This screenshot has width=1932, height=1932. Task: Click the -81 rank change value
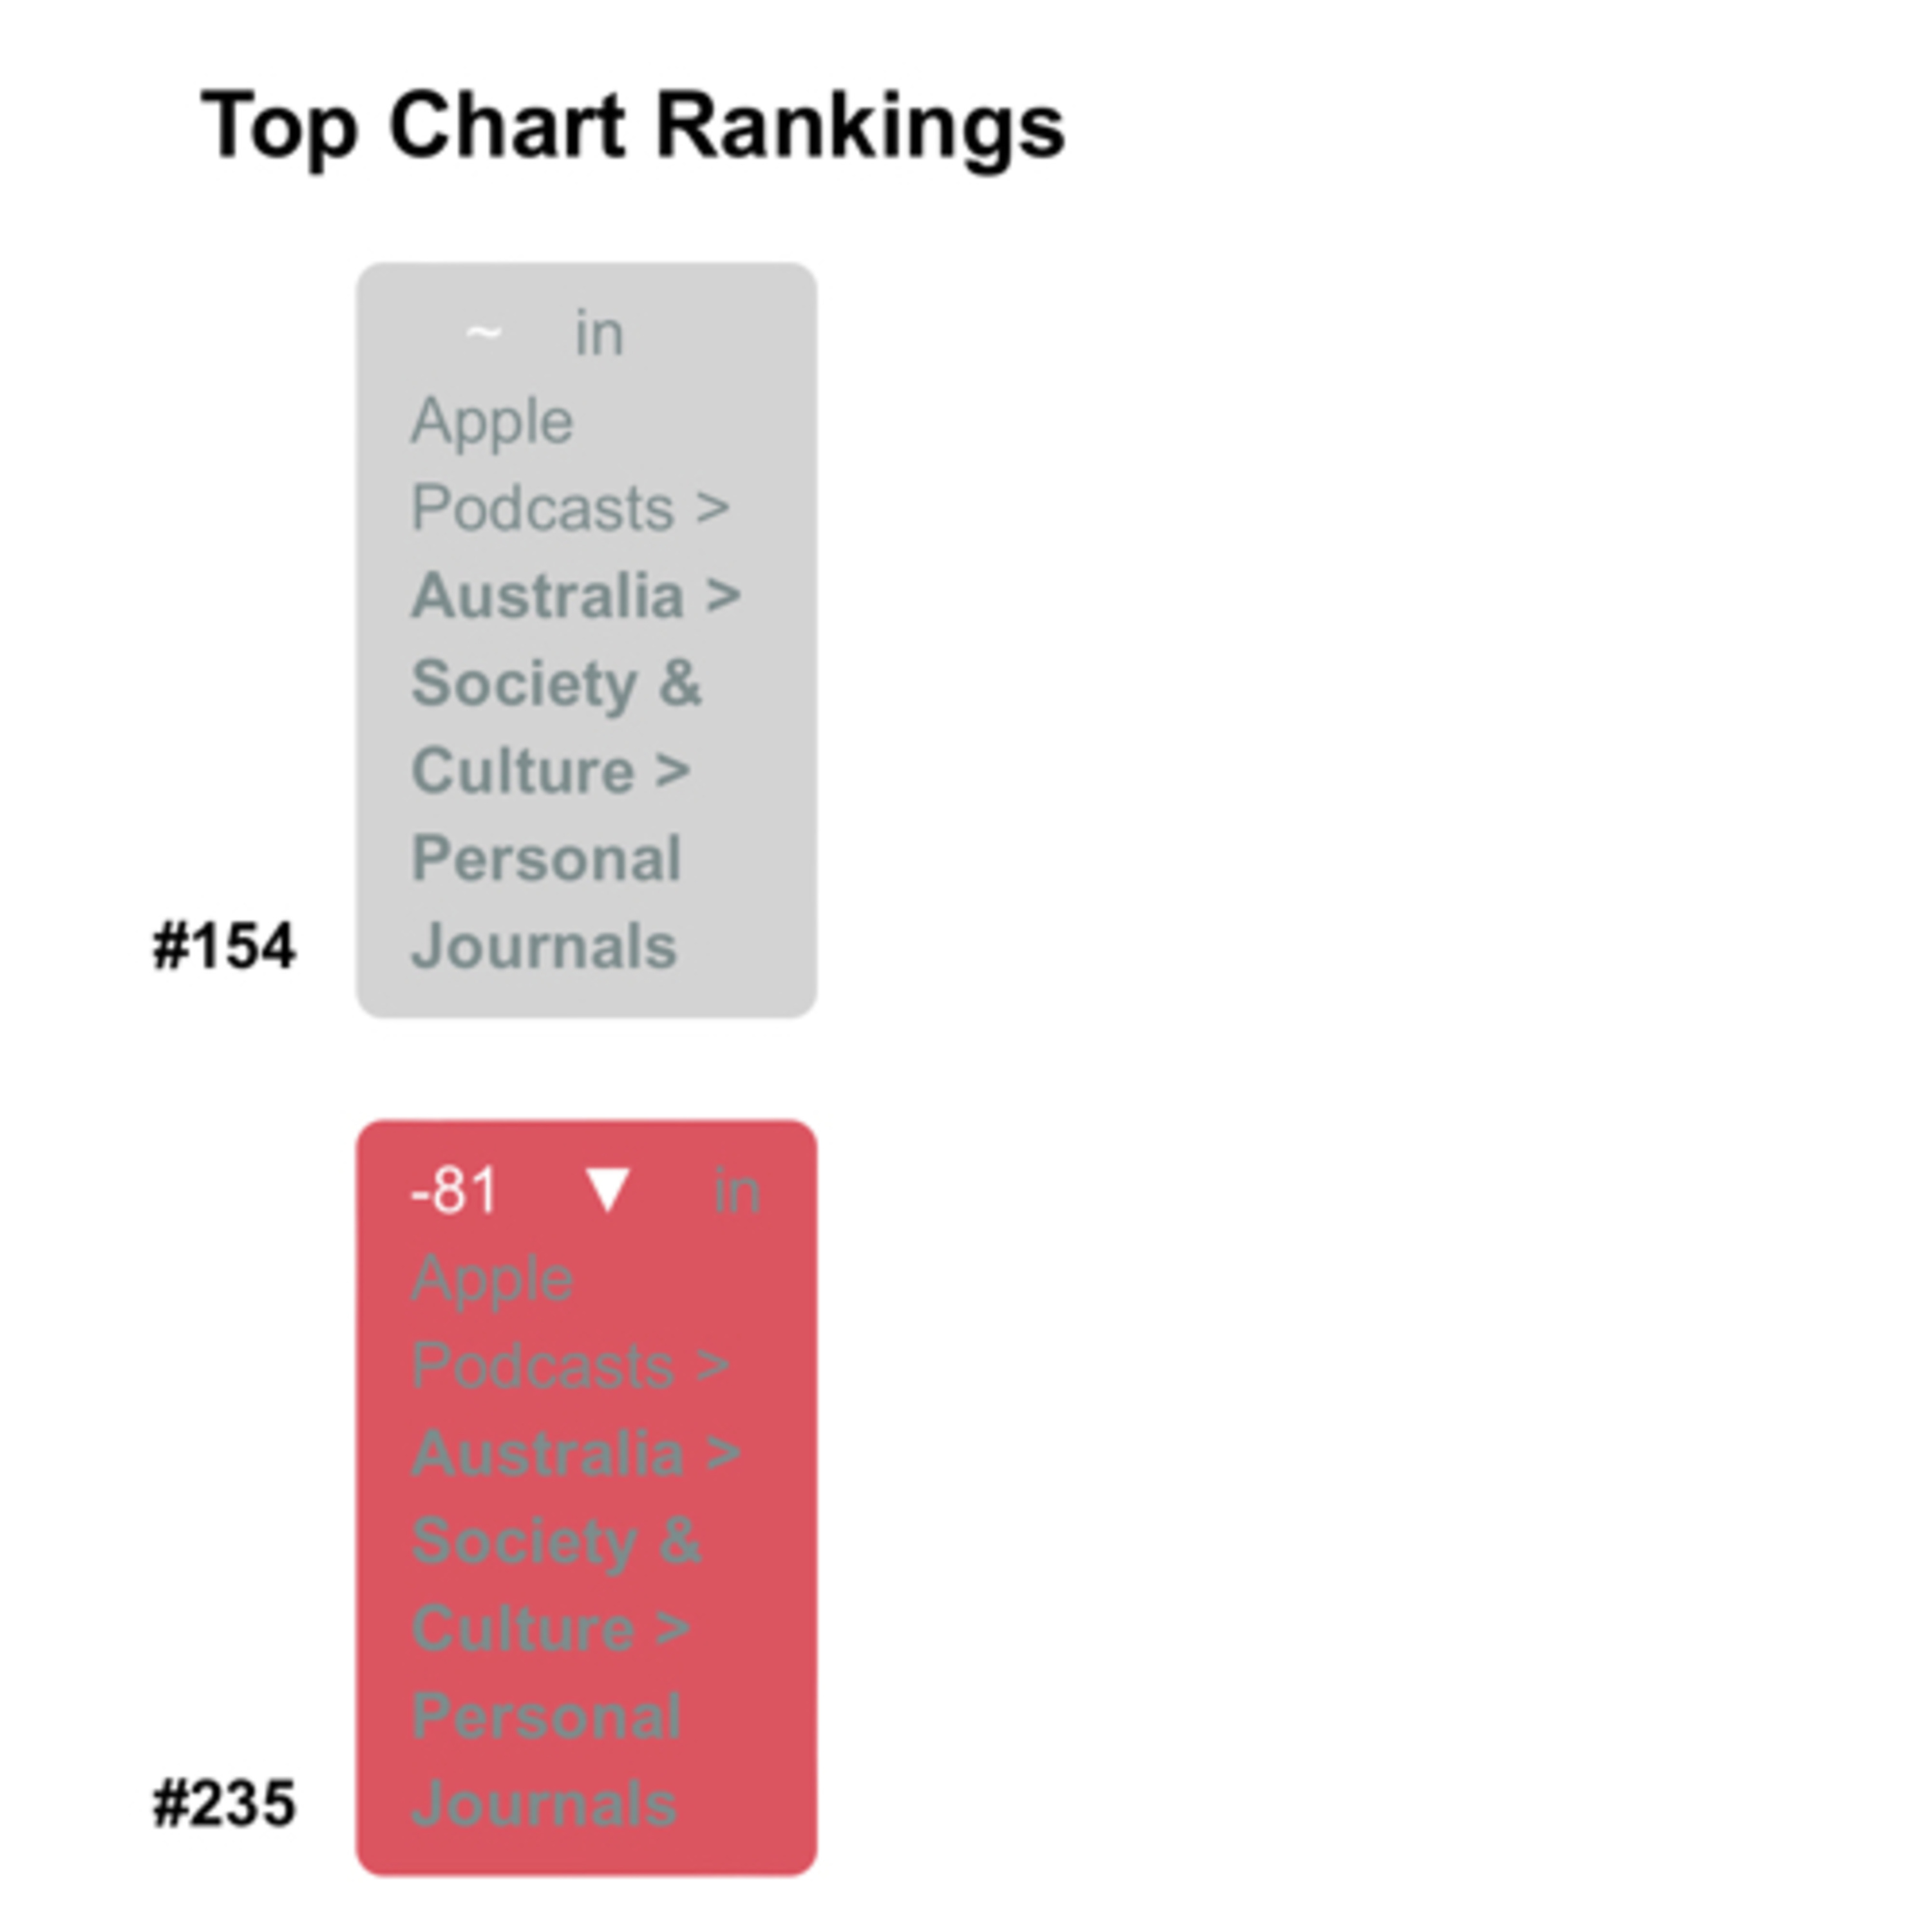[x=454, y=1191]
